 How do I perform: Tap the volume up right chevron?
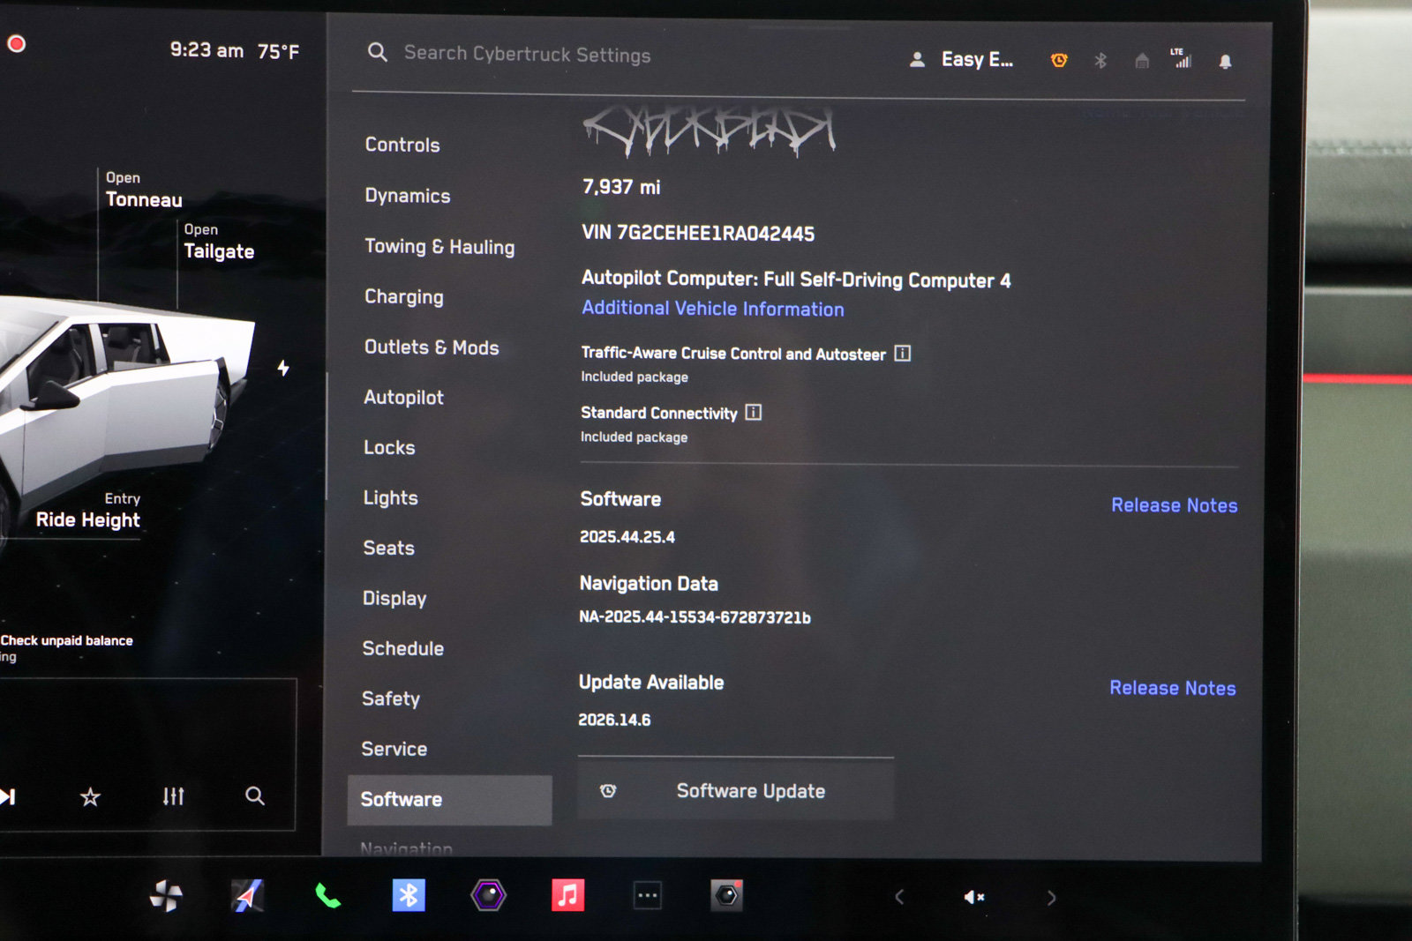(1051, 898)
